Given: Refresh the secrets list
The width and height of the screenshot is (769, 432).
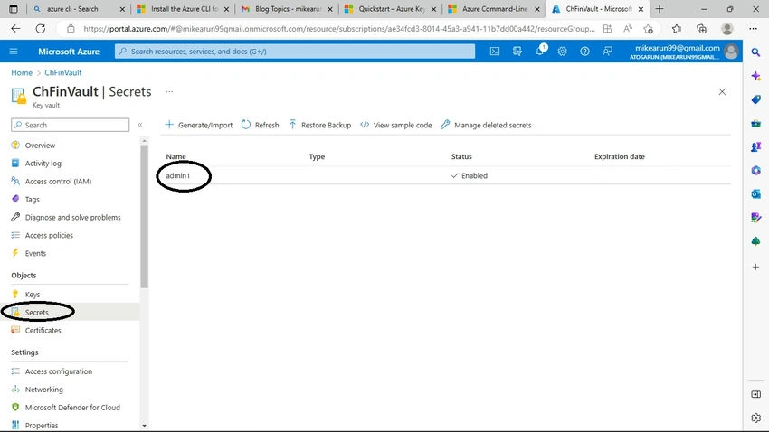Looking at the screenshot, I should [260, 125].
